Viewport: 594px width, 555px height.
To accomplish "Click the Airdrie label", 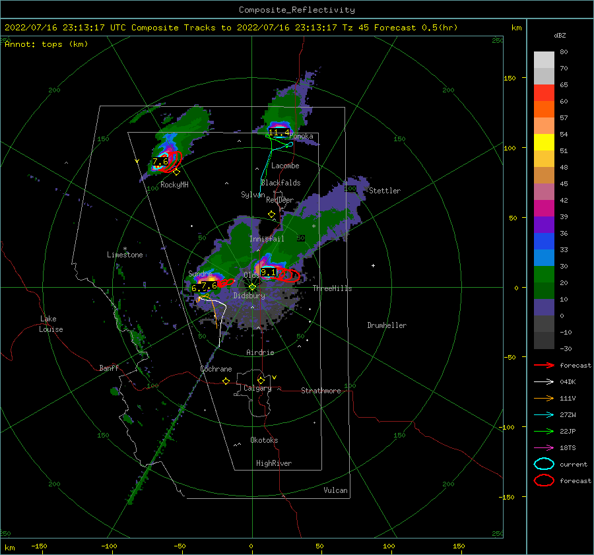I will [x=260, y=352].
